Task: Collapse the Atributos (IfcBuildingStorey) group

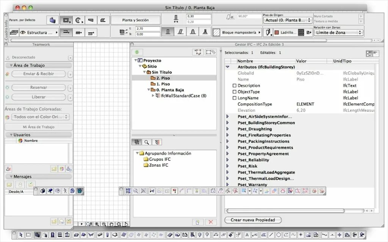Action: (227, 67)
